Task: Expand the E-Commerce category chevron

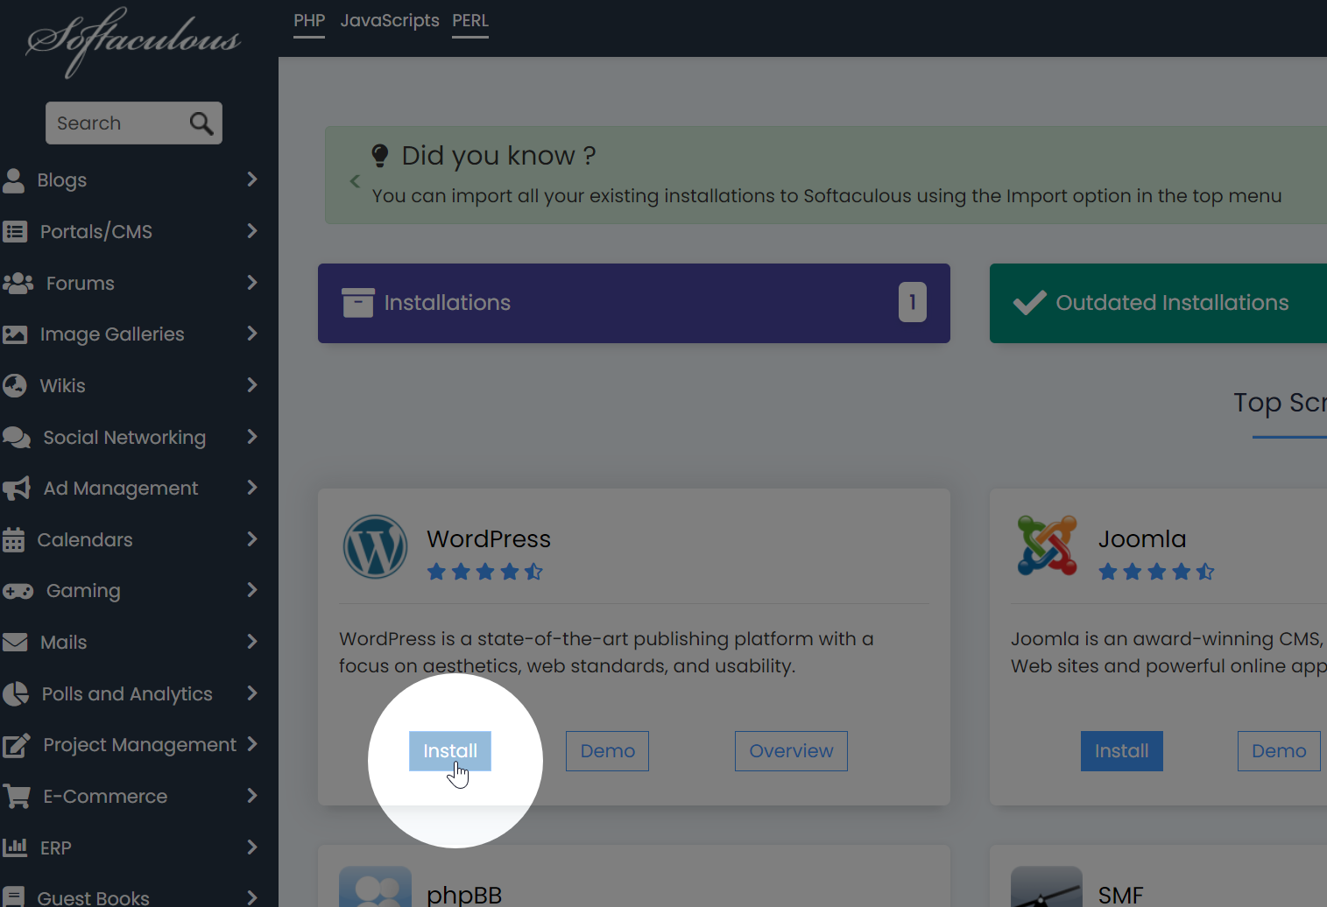Action: 252,796
